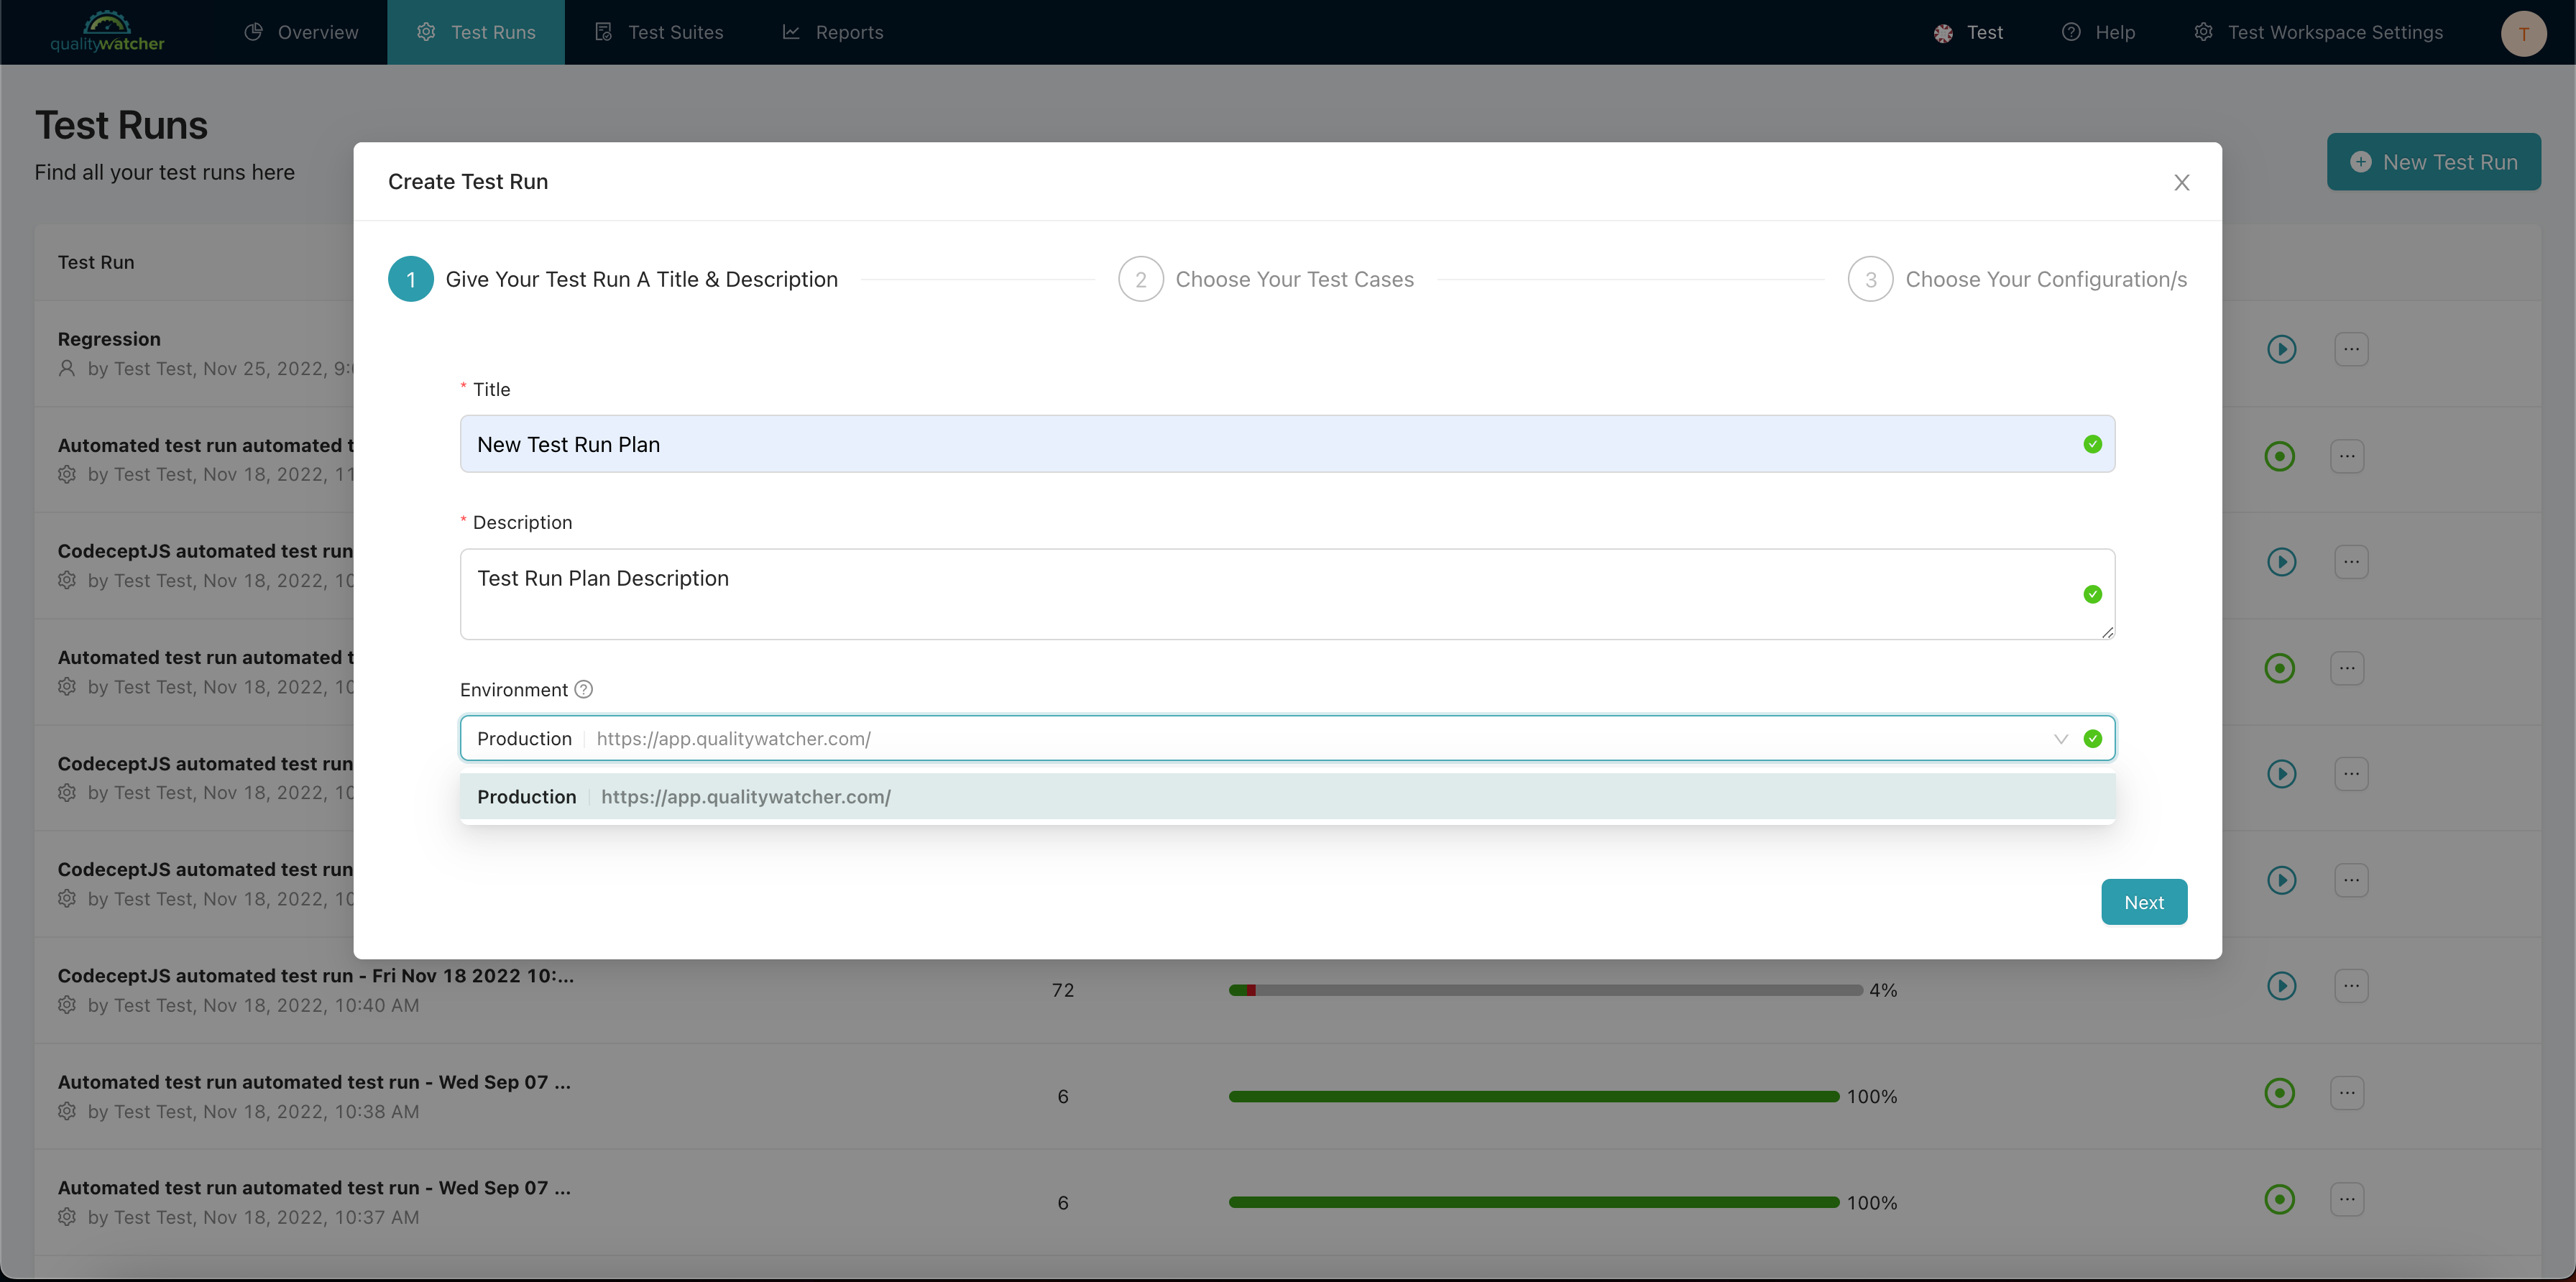Open more options for 10:40 AM CodeceptJS run

click(2351, 986)
